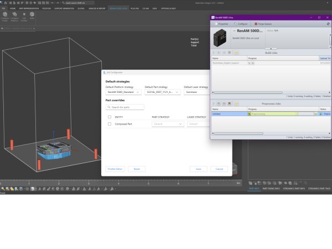Tick the Composed Part checkbox

[x=110, y=124]
